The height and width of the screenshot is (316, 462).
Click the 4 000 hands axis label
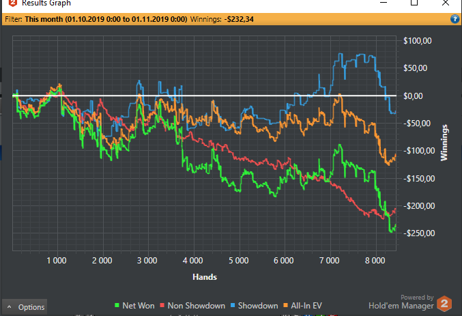pyautogui.click(x=192, y=261)
